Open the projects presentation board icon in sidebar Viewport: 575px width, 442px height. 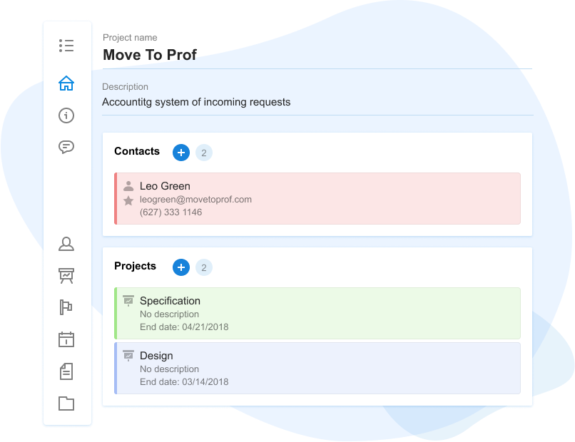(x=66, y=276)
